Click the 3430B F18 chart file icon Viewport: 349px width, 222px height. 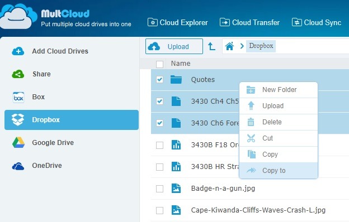click(176, 144)
